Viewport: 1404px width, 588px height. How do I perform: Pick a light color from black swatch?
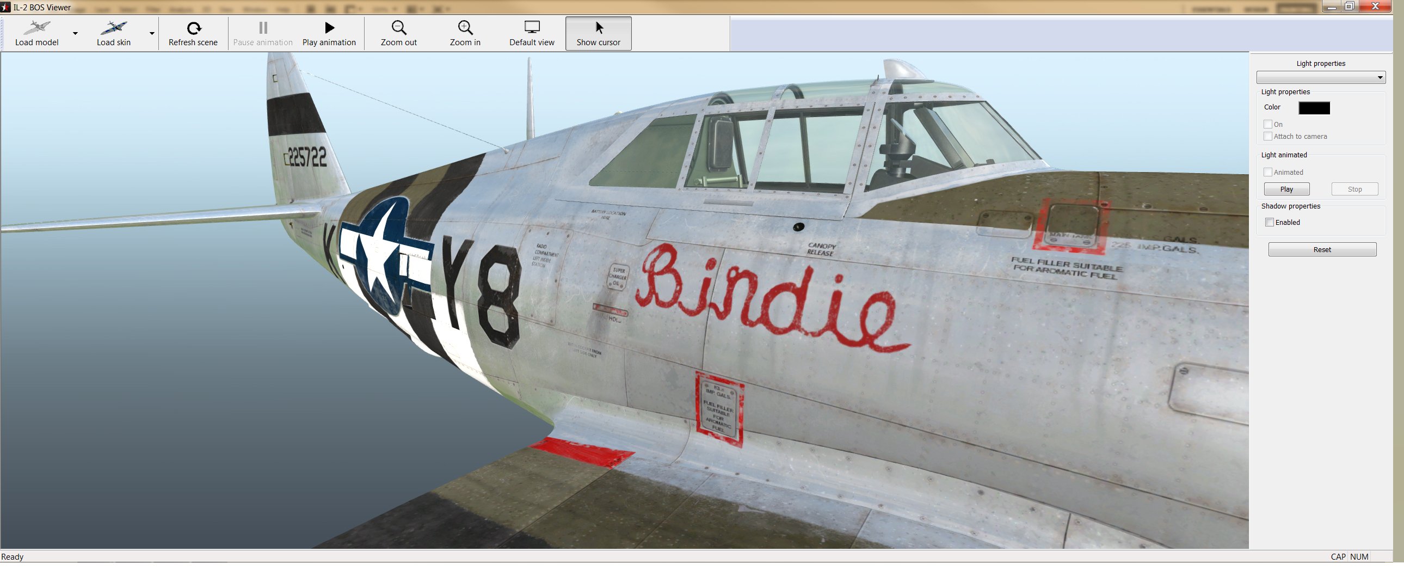click(1314, 108)
